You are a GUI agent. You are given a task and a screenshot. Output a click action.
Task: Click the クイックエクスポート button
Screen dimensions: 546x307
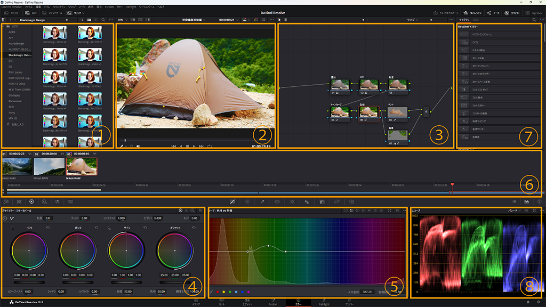coord(446,13)
